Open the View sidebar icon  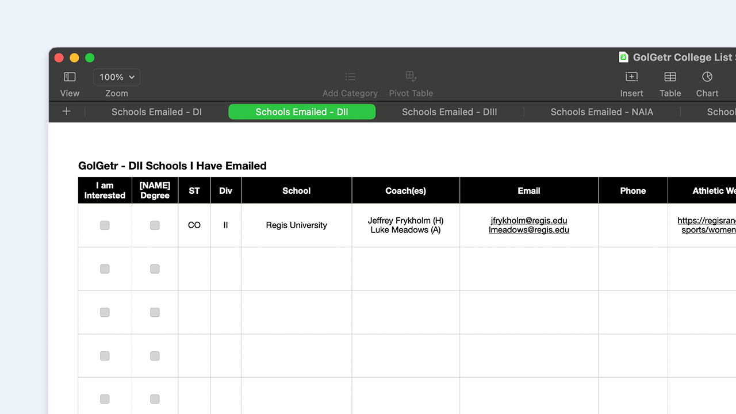(70, 76)
